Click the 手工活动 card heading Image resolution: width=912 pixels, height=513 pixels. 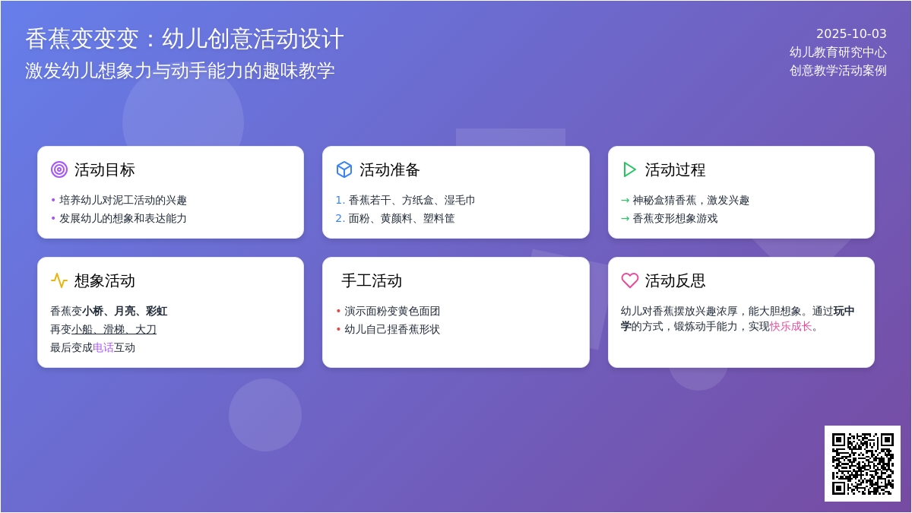tap(372, 280)
